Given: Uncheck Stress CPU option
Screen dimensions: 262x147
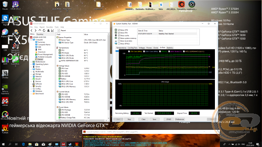Looking at the screenshot, I should [119, 30].
